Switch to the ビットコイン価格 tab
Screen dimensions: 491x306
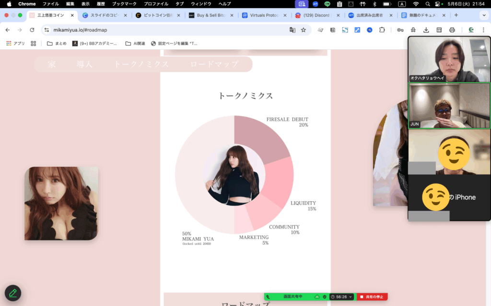point(158,15)
